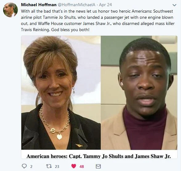Click the tweet line starting "With all the bad"
This screenshot has width=181, height=171.
click(x=97, y=11)
